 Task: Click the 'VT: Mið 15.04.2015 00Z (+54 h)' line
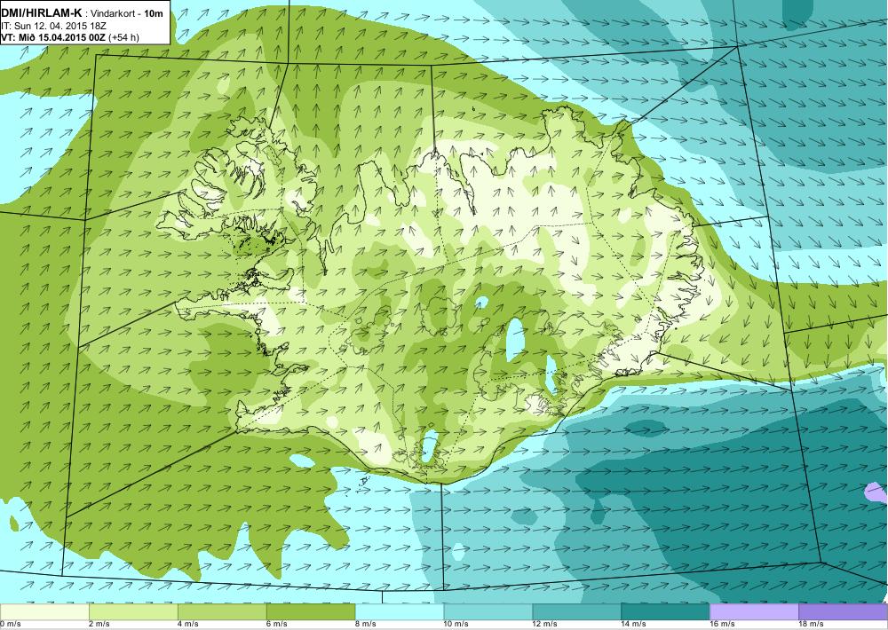pyautogui.click(x=70, y=37)
